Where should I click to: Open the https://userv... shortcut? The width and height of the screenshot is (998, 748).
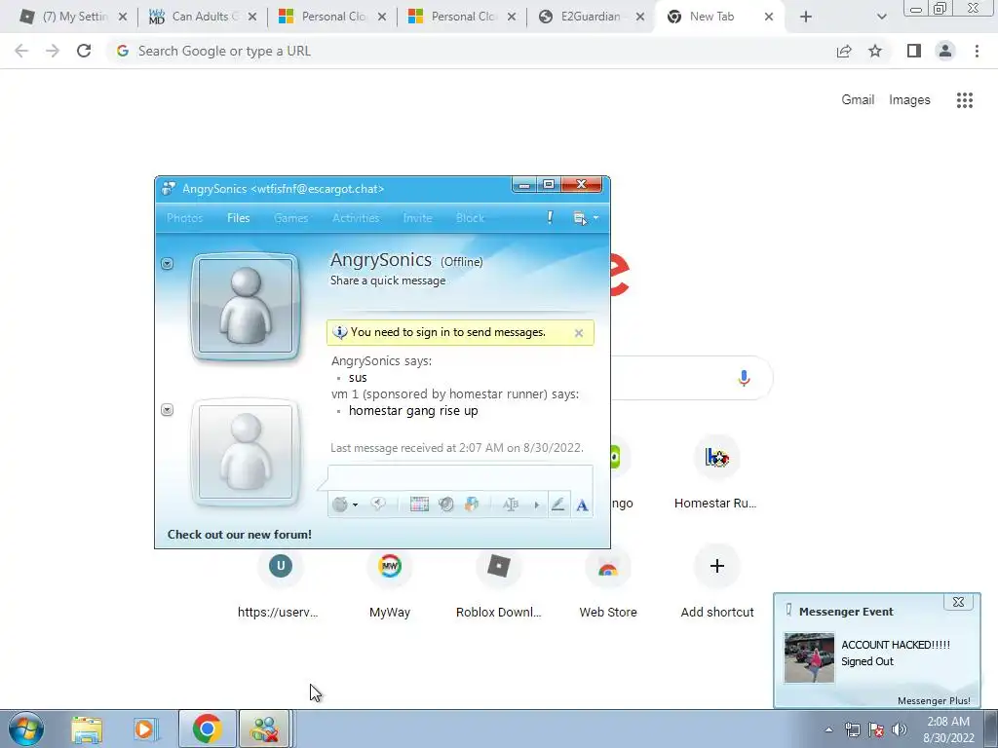(280, 580)
